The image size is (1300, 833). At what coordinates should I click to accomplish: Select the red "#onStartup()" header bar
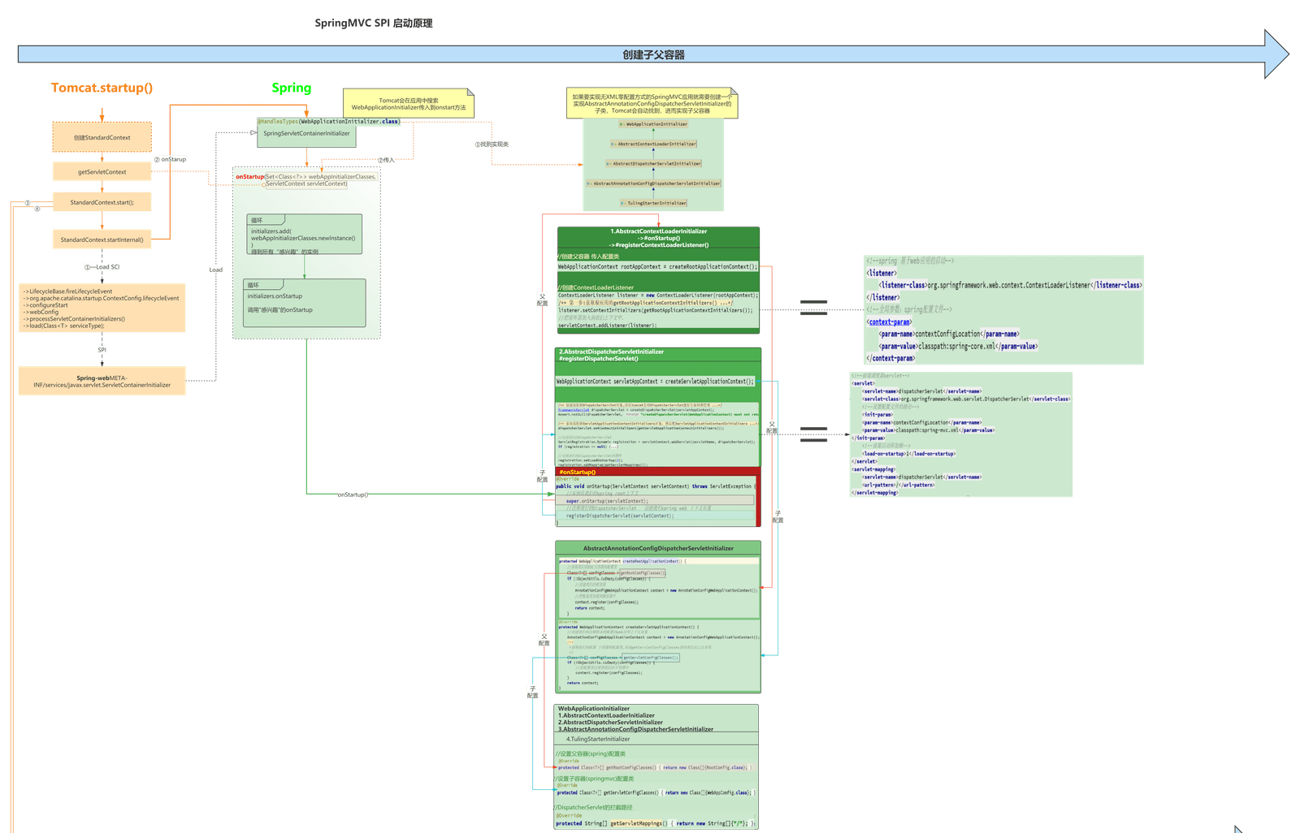coord(656,472)
